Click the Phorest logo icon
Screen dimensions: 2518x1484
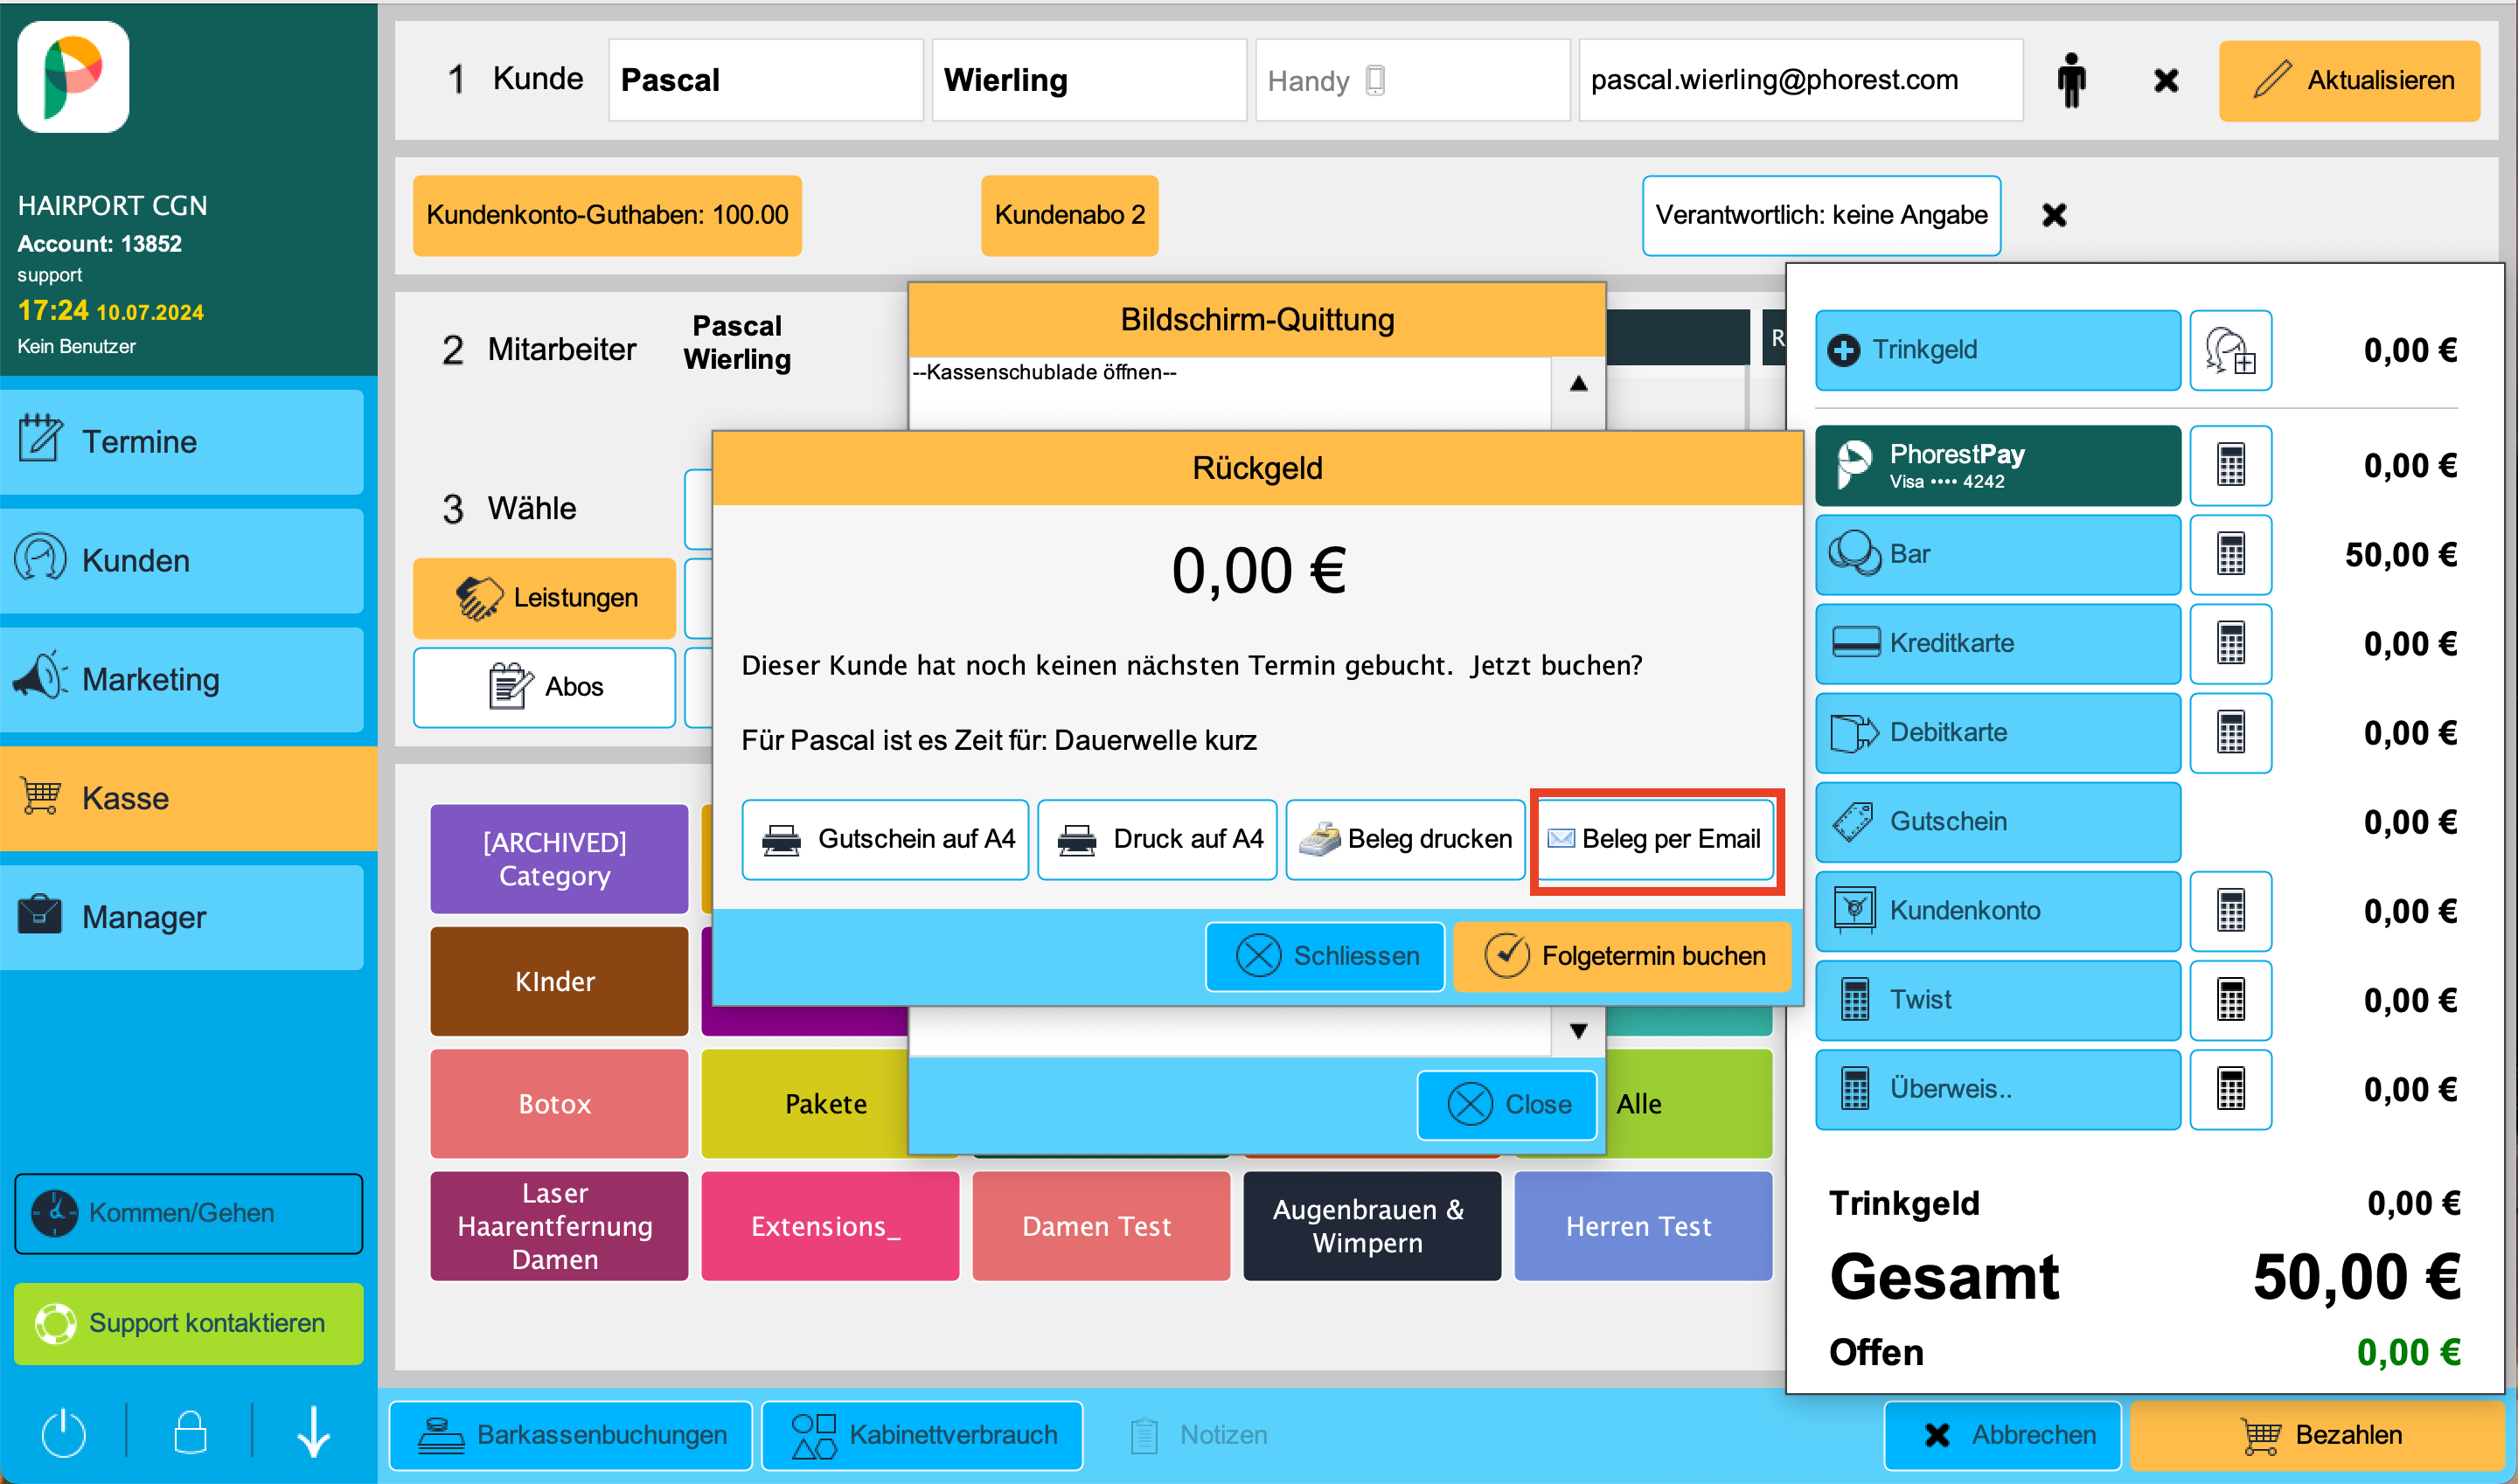tap(73, 77)
